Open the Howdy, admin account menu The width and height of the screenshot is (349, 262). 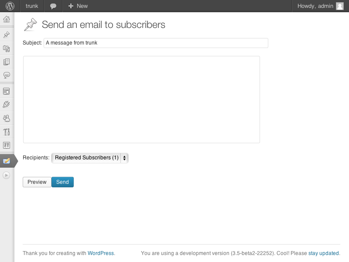coord(321,6)
